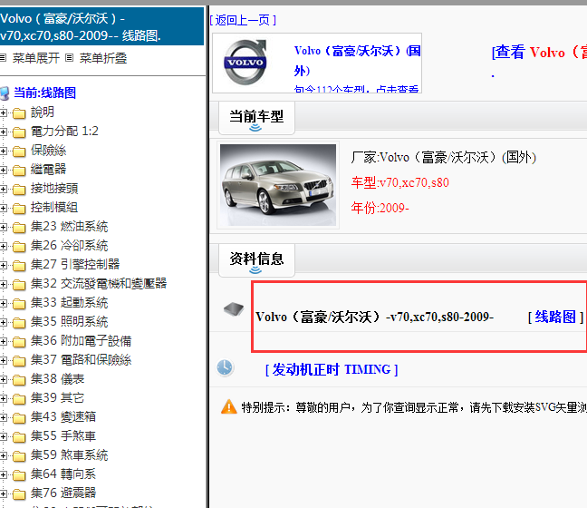Click the 年份:2009- text
Screen dimensions: 587x508
coord(380,208)
